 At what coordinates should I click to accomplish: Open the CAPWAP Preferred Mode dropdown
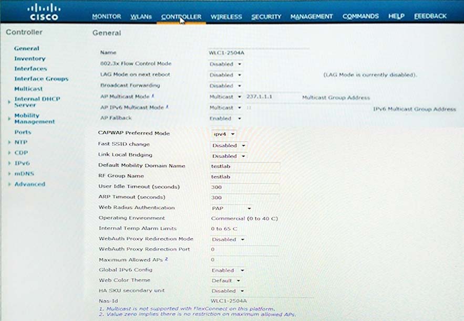(224, 134)
